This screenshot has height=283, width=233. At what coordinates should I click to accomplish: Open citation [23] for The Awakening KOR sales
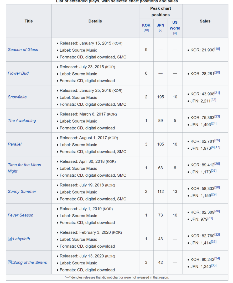[x=217, y=116]
